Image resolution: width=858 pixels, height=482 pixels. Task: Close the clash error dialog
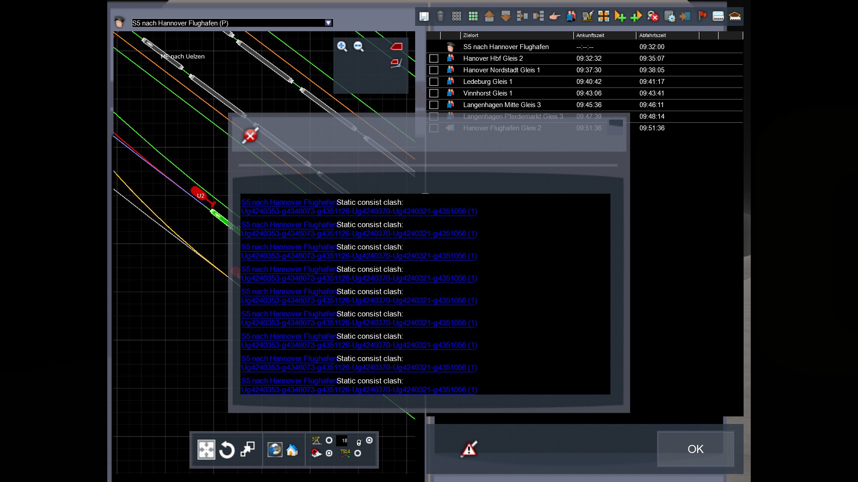point(250,136)
